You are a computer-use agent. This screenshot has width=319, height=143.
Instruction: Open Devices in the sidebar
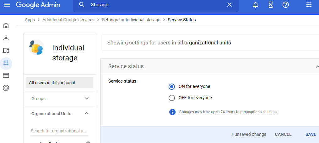click(6, 50)
